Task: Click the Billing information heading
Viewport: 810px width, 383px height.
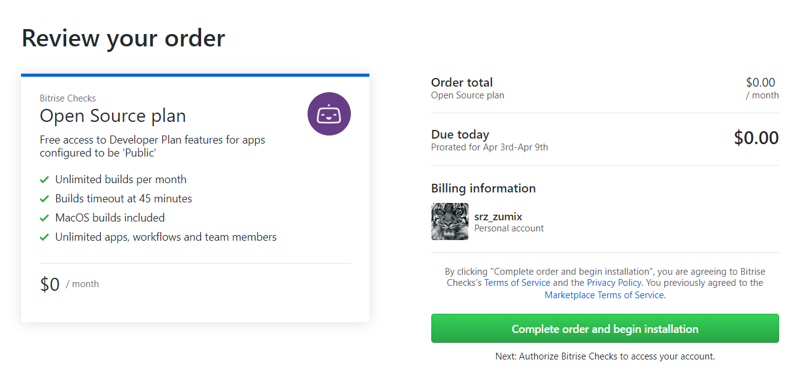Action: point(483,188)
